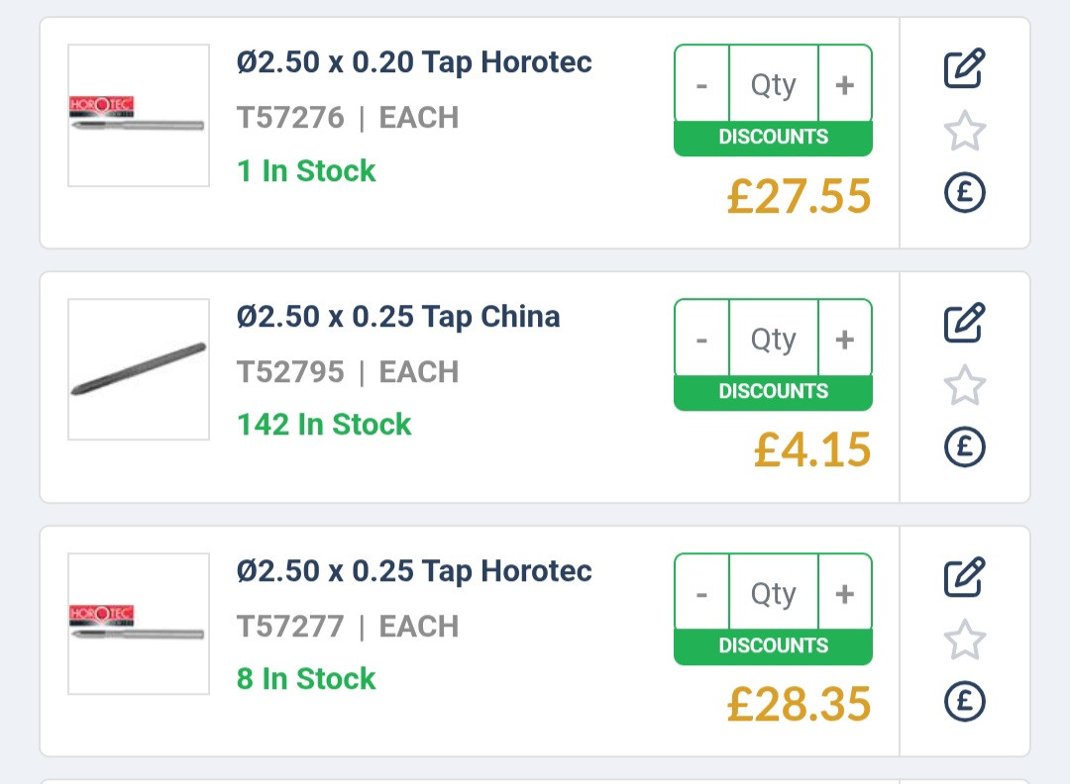Screen dimensions: 1070x784
Task: Click the Qty field for T57277
Action: point(773,593)
